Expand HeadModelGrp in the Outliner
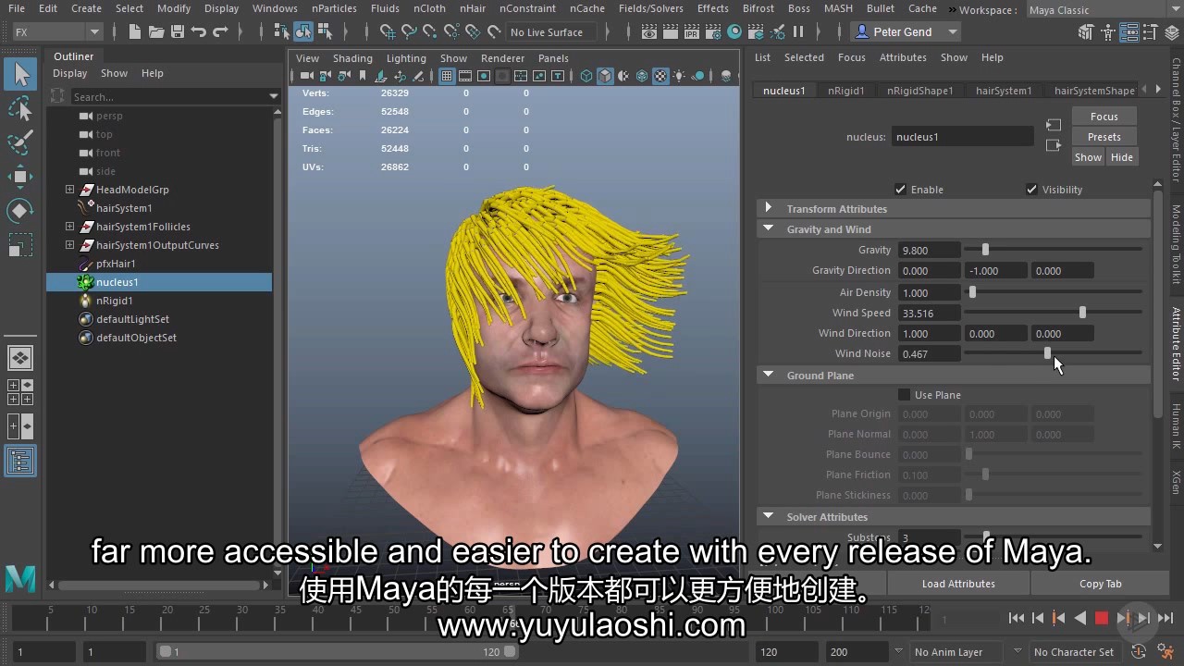The height and width of the screenshot is (666, 1184). point(69,190)
